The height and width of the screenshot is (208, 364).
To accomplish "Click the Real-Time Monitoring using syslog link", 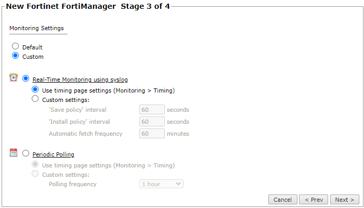I will tap(80, 80).
